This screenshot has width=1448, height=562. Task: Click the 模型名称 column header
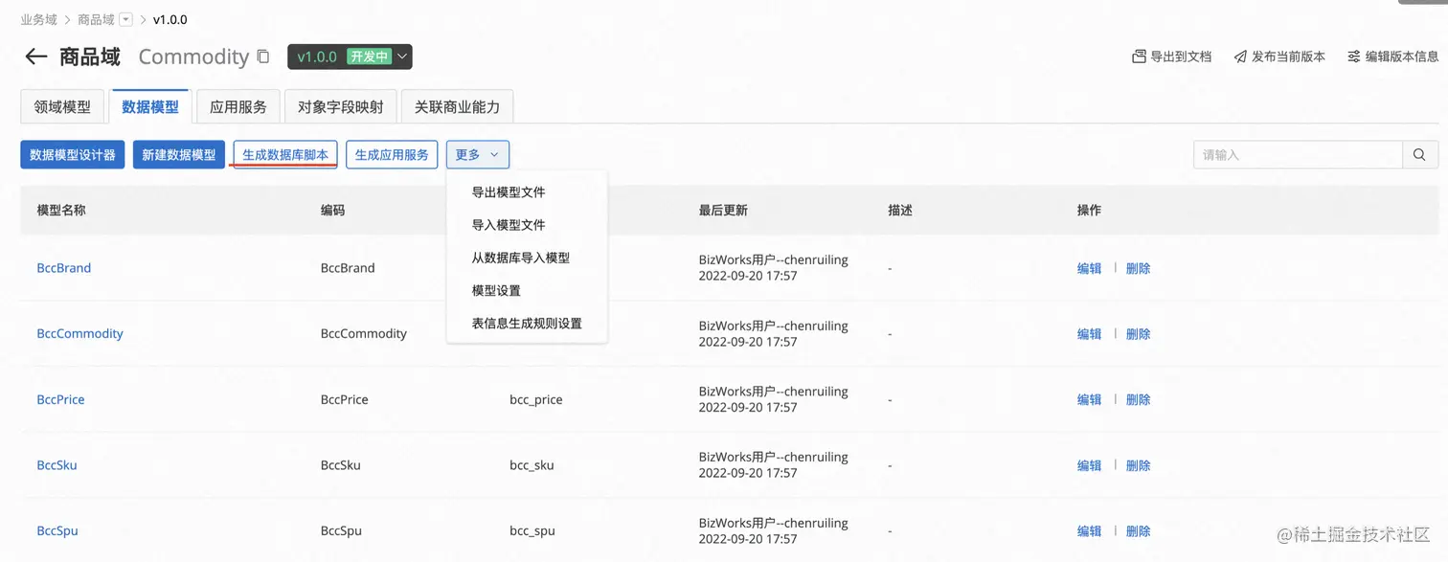point(61,210)
